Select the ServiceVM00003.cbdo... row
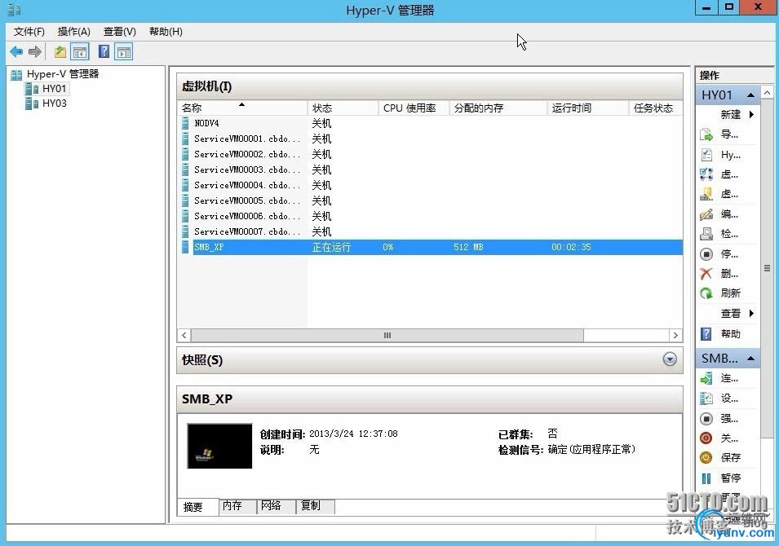Screen dimensions: 779x546 coord(430,170)
